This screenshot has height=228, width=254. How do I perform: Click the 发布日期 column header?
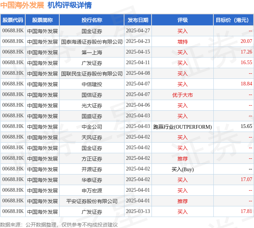pos(138,20)
